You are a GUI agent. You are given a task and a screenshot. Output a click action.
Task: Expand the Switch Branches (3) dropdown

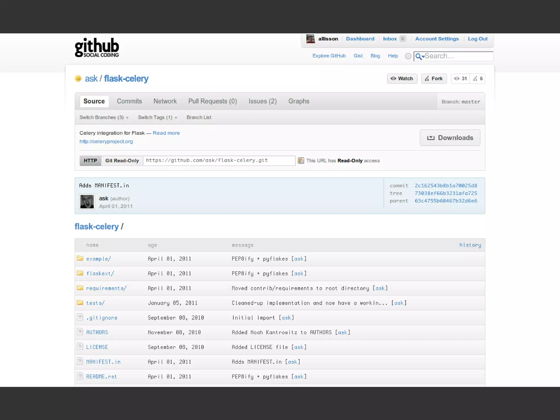(x=104, y=118)
